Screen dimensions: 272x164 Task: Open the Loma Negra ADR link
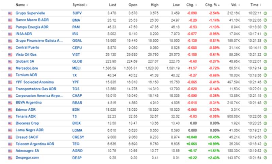click(x=30, y=130)
